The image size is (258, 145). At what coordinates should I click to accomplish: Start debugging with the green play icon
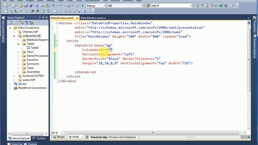coord(83,6)
